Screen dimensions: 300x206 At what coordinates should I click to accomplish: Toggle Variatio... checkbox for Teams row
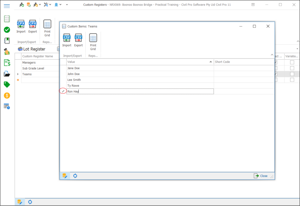[x=292, y=74]
